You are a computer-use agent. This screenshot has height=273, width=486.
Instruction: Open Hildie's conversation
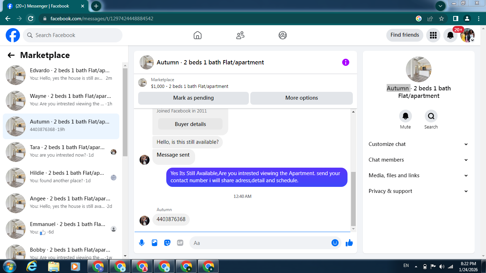tap(61, 177)
